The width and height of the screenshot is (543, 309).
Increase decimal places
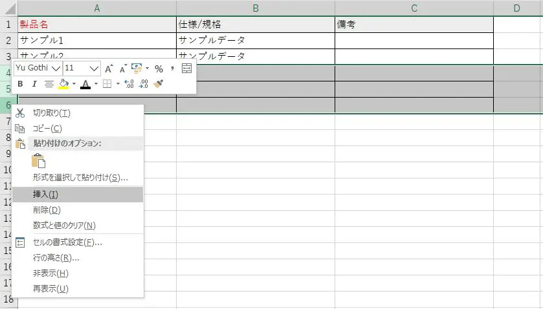point(129,84)
